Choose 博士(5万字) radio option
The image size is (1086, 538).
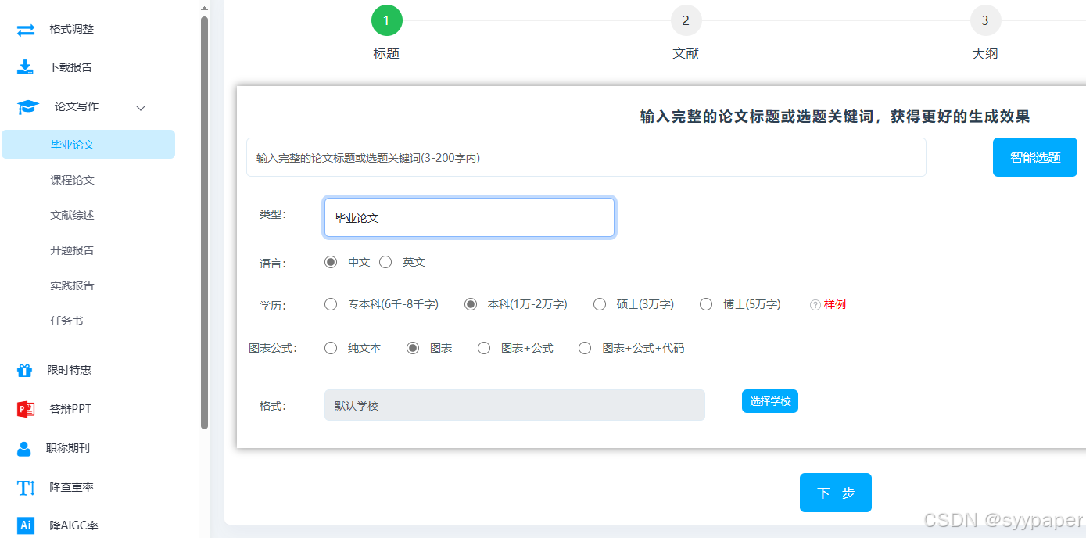pyautogui.click(x=706, y=304)
